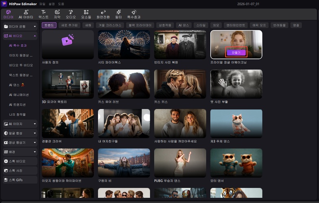This screenshot has width=319, height=203.
Task: Open the AI 아바타 toolbar tab
Action: (x=26, y=14)
